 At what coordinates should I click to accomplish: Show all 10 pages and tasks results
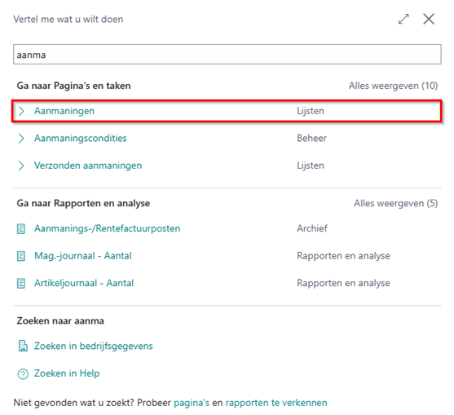[x=393, y=86]
